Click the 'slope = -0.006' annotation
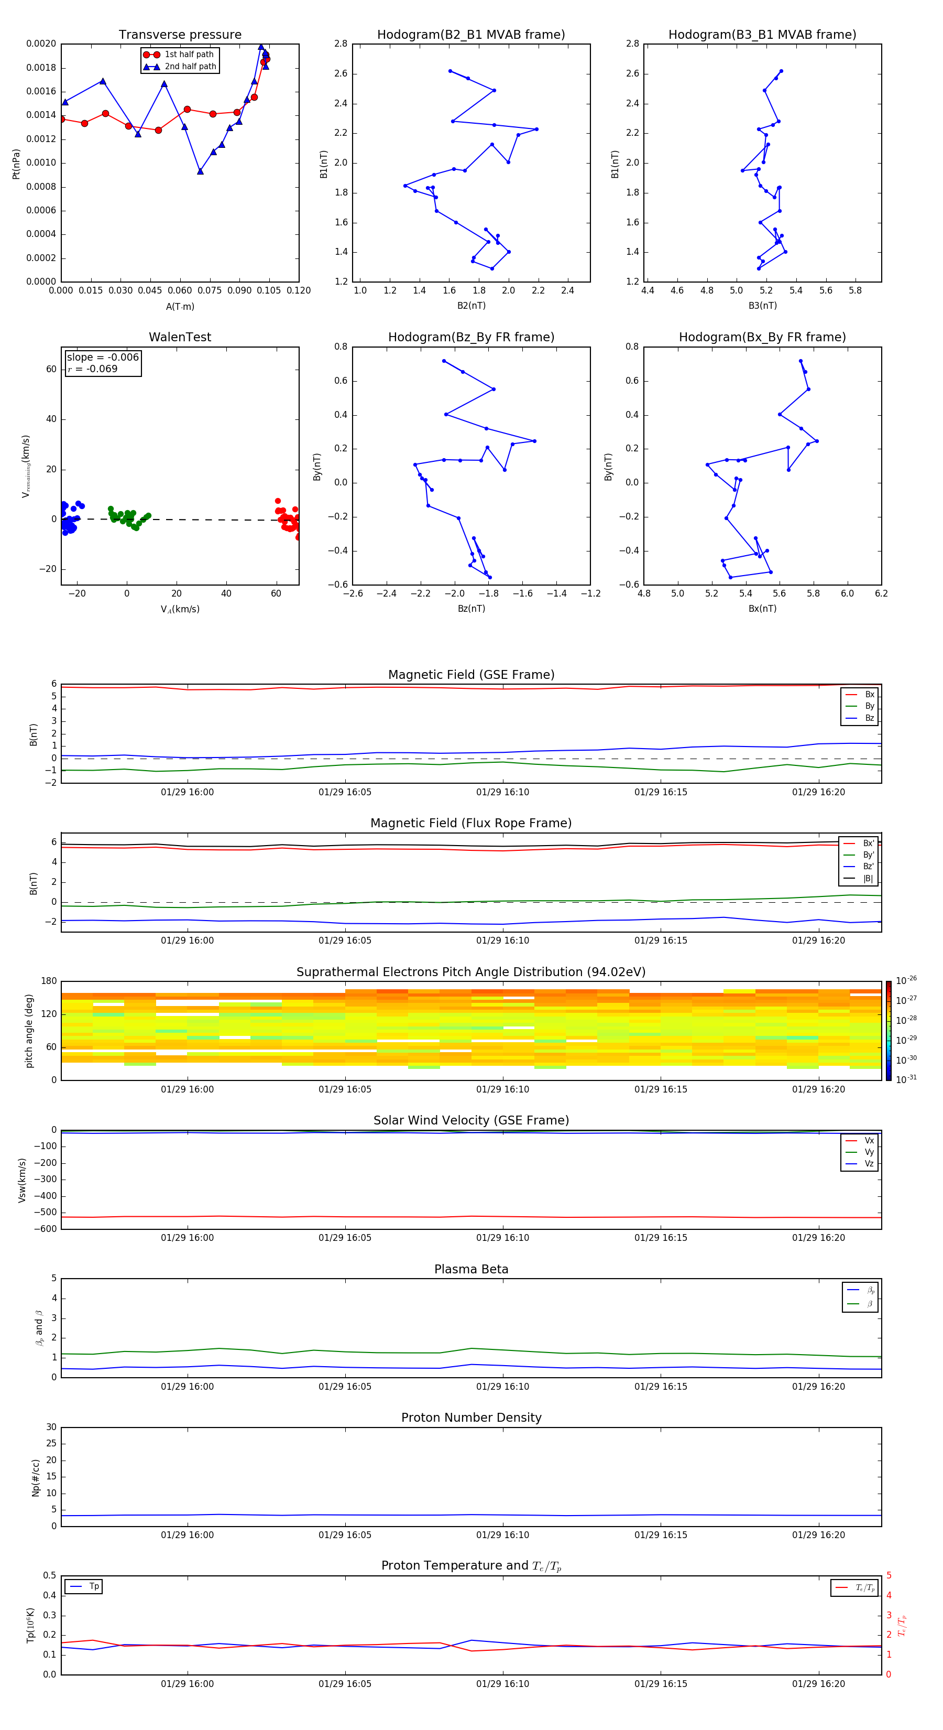 pos(103,358)
